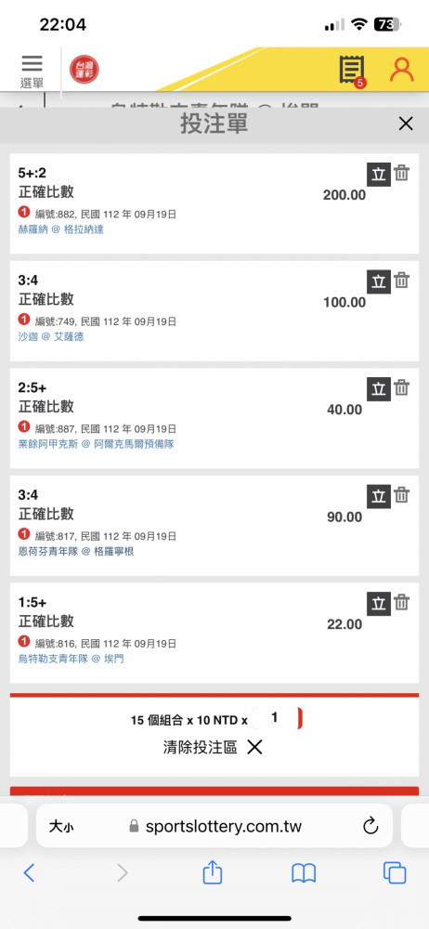Close the 投注單 panel with X
This screenshot has height=929, width=429.
406,124
